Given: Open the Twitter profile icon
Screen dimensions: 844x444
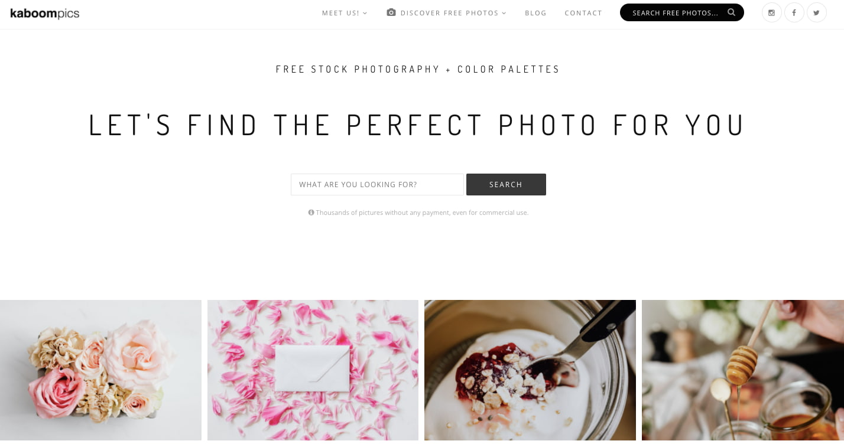Looking at the screenshot, I should (x=816, y=12).
